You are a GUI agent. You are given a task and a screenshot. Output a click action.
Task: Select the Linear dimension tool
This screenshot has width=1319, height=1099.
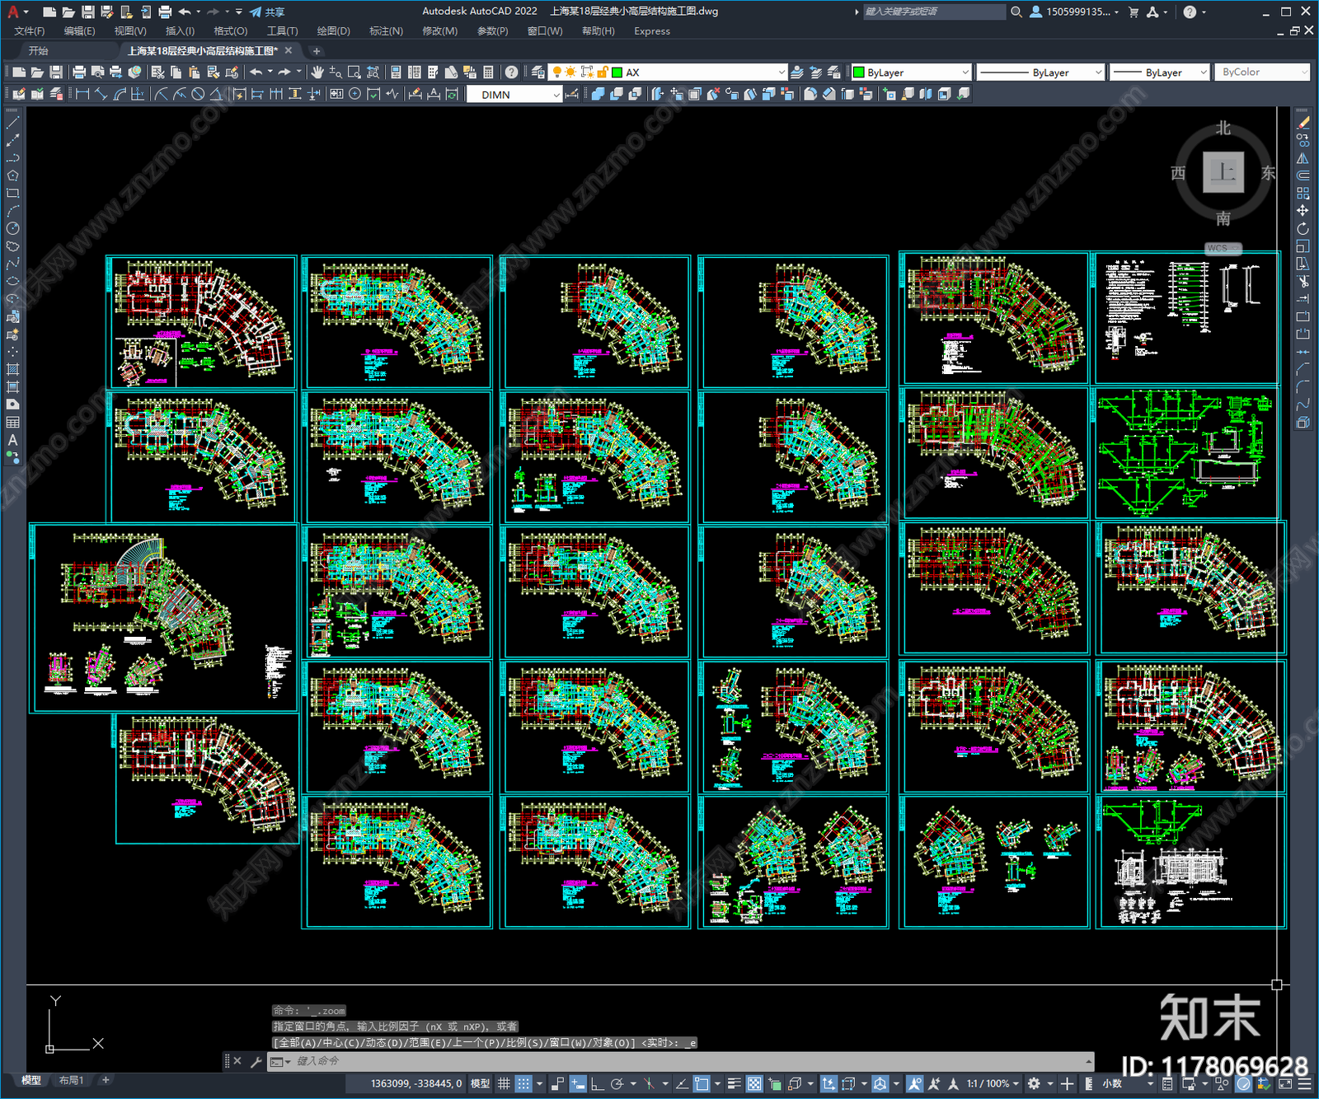point(82,94)
